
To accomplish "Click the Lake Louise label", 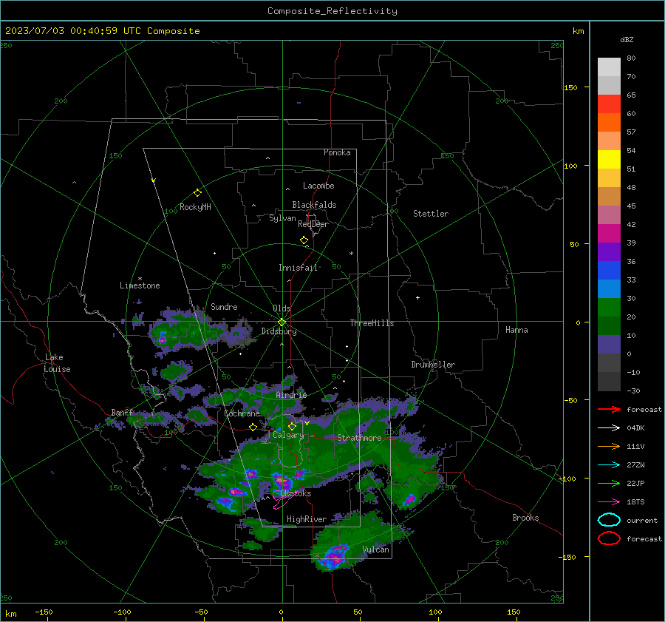I will tap(57, 363).
